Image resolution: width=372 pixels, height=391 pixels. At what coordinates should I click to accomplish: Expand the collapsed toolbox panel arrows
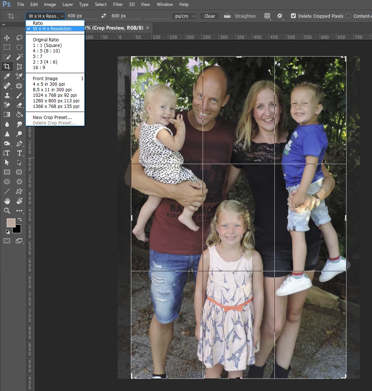click(3, 24)
